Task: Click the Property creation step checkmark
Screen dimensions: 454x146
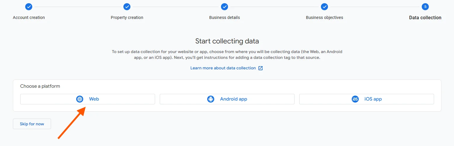Action: (x=127, y=7)
